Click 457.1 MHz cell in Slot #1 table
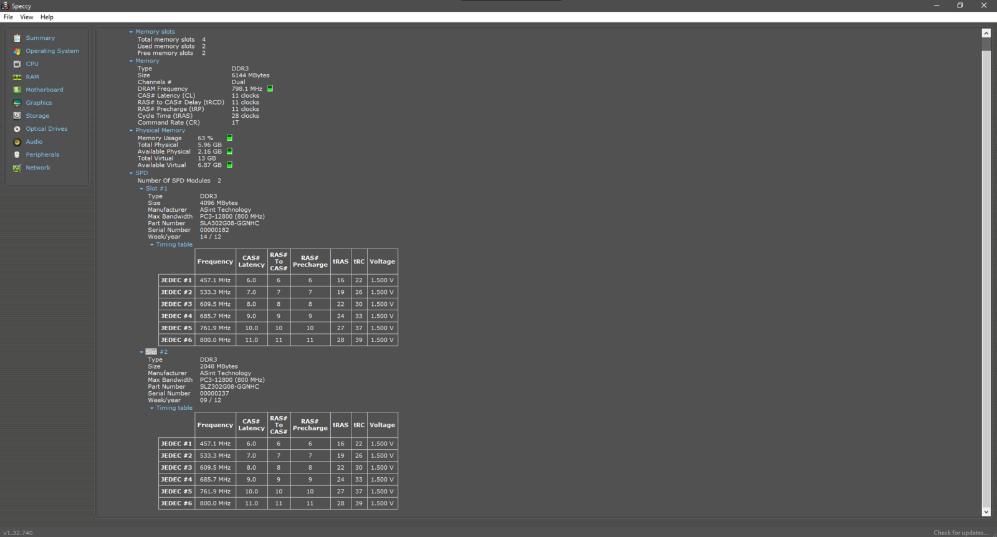The width and height of the screenshot is (997, 537). (x=215, y=280)
